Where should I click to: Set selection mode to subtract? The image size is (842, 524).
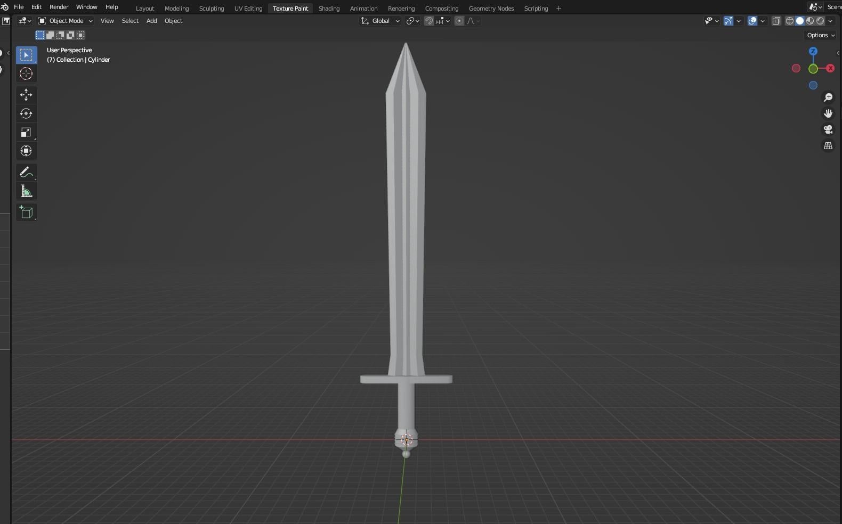[x=60, y=35]
